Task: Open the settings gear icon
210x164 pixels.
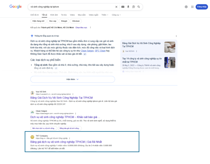Action: click(x=186, y=7)
